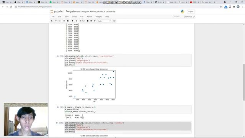Click the Python logo icon

[x=182, y=11]
